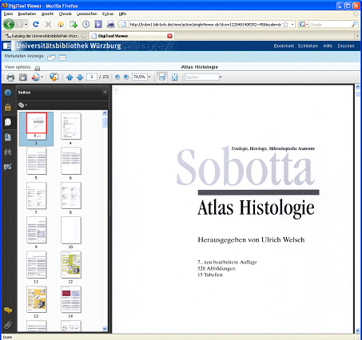Open the Extras menu
362x340 pixels.
(x=108, y=14)
